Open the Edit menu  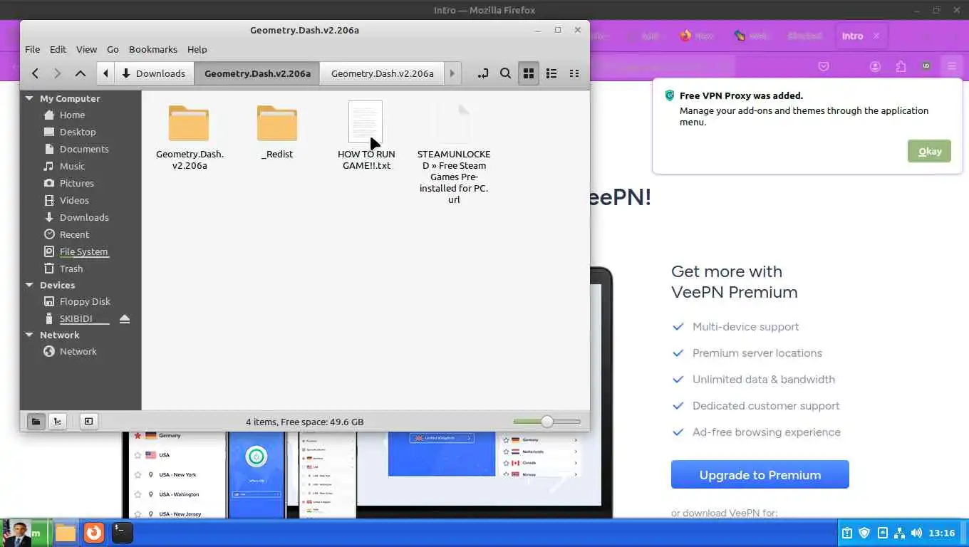pyautogui.click(x=58, y=49)
